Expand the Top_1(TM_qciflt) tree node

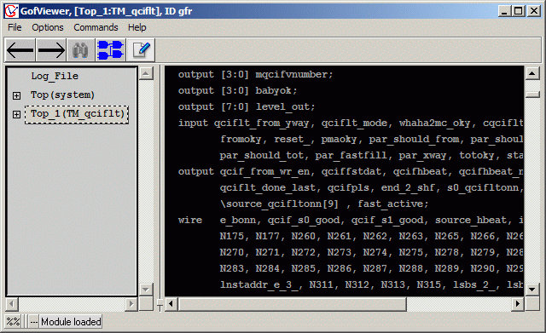click(x=16, y=114)
